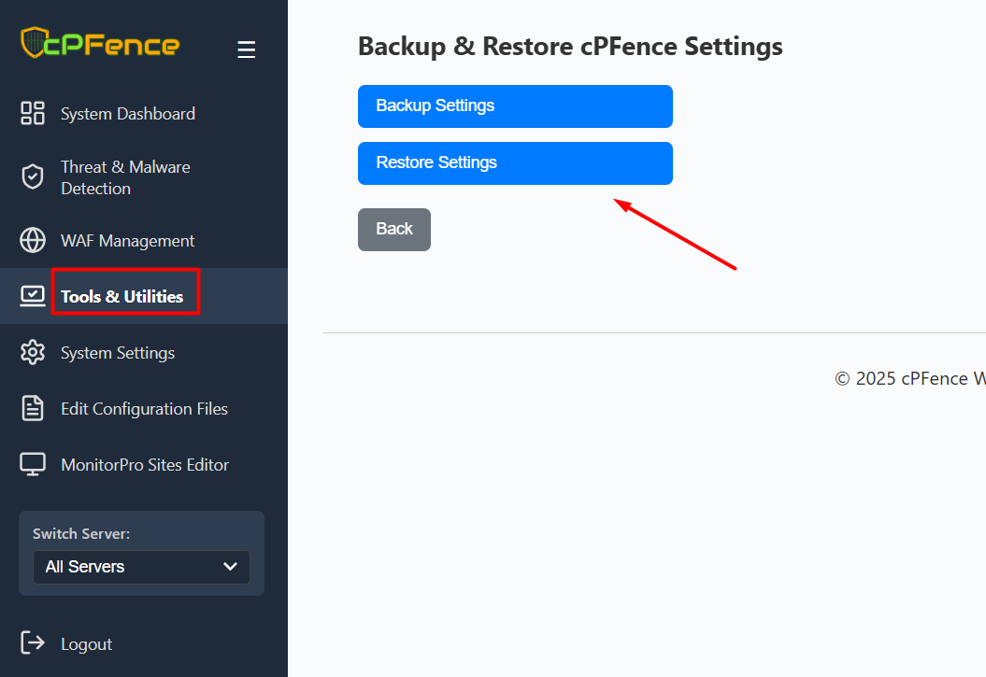Click the System Settings gear icon
The width and height of the screenshot is (986, 677).
click(x=33, y=353)
